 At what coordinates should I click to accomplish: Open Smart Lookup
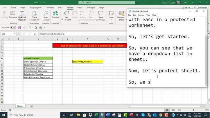[x=46, y=16]
